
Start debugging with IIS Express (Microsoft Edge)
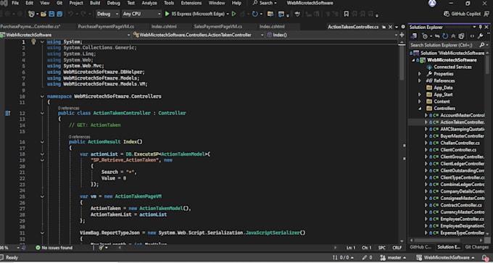[x=194, y=14]
